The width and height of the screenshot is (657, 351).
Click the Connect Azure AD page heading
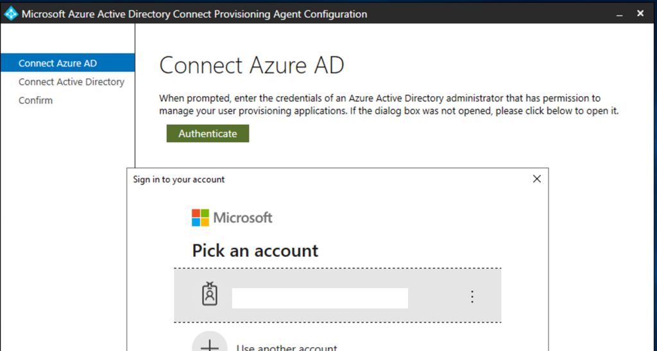(252, 65)
